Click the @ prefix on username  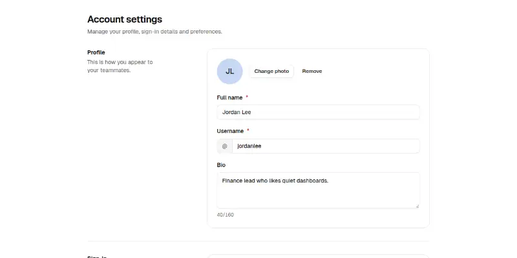pos(224,146)
